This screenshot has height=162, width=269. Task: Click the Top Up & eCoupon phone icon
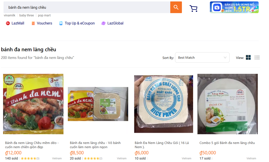tap(61, 23)
